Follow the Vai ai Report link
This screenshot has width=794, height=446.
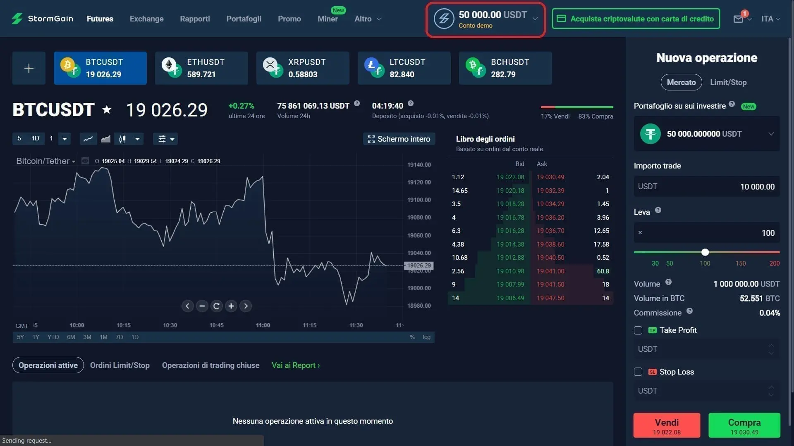point(295,365)
